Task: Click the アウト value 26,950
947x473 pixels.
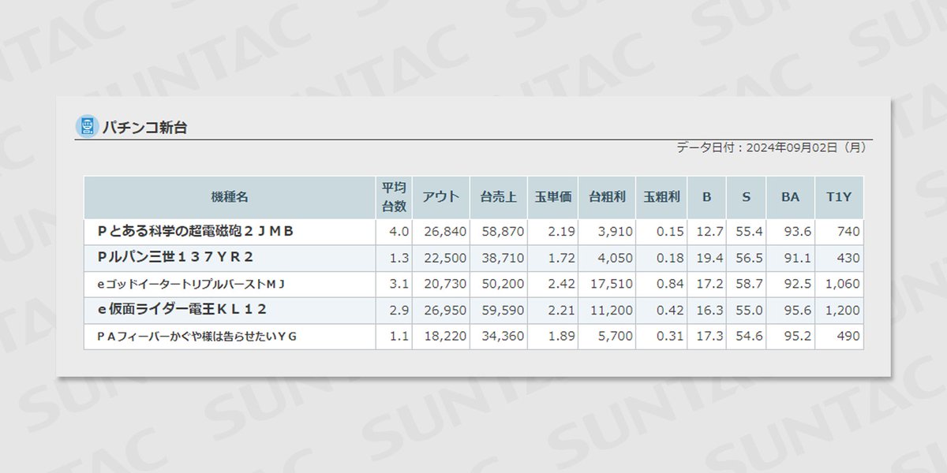Action: (x=445, y=311)
